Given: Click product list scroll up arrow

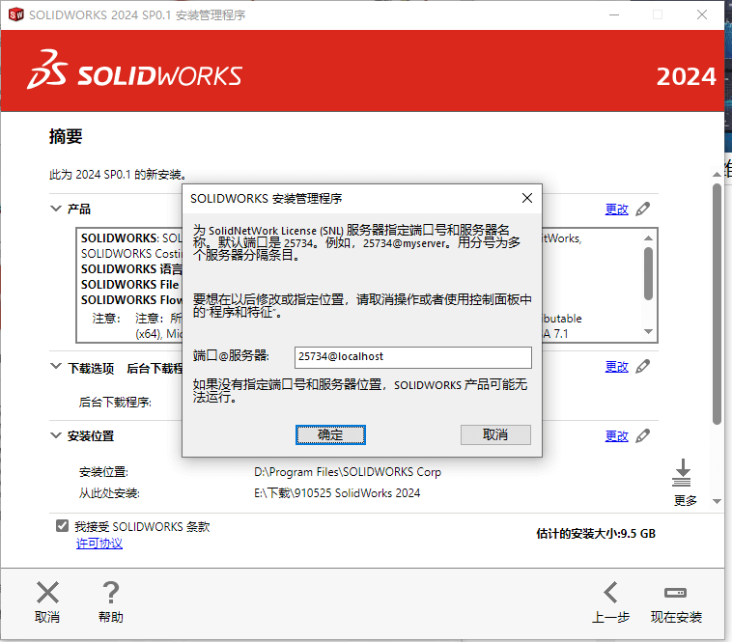Looking at the screenshot, I should point(648,237).
